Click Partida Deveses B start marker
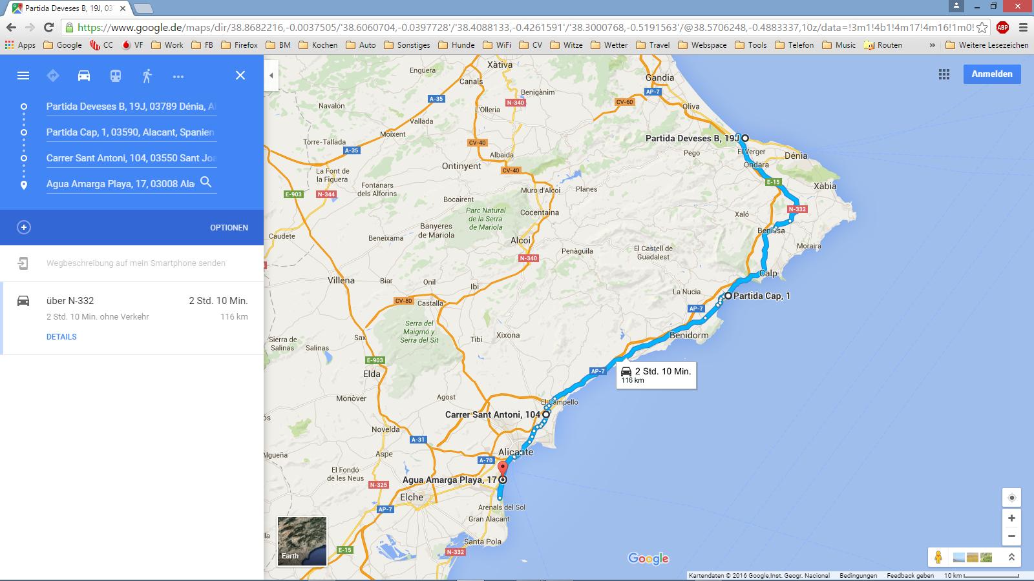This screenshot has width=1034, height=581. tap(745, 138)
